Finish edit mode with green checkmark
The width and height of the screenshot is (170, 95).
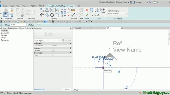click(x=87, y=15)
